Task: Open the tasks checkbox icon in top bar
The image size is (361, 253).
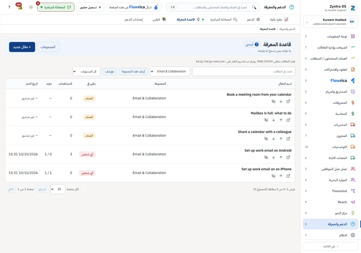Action: [x=31, y=7]
